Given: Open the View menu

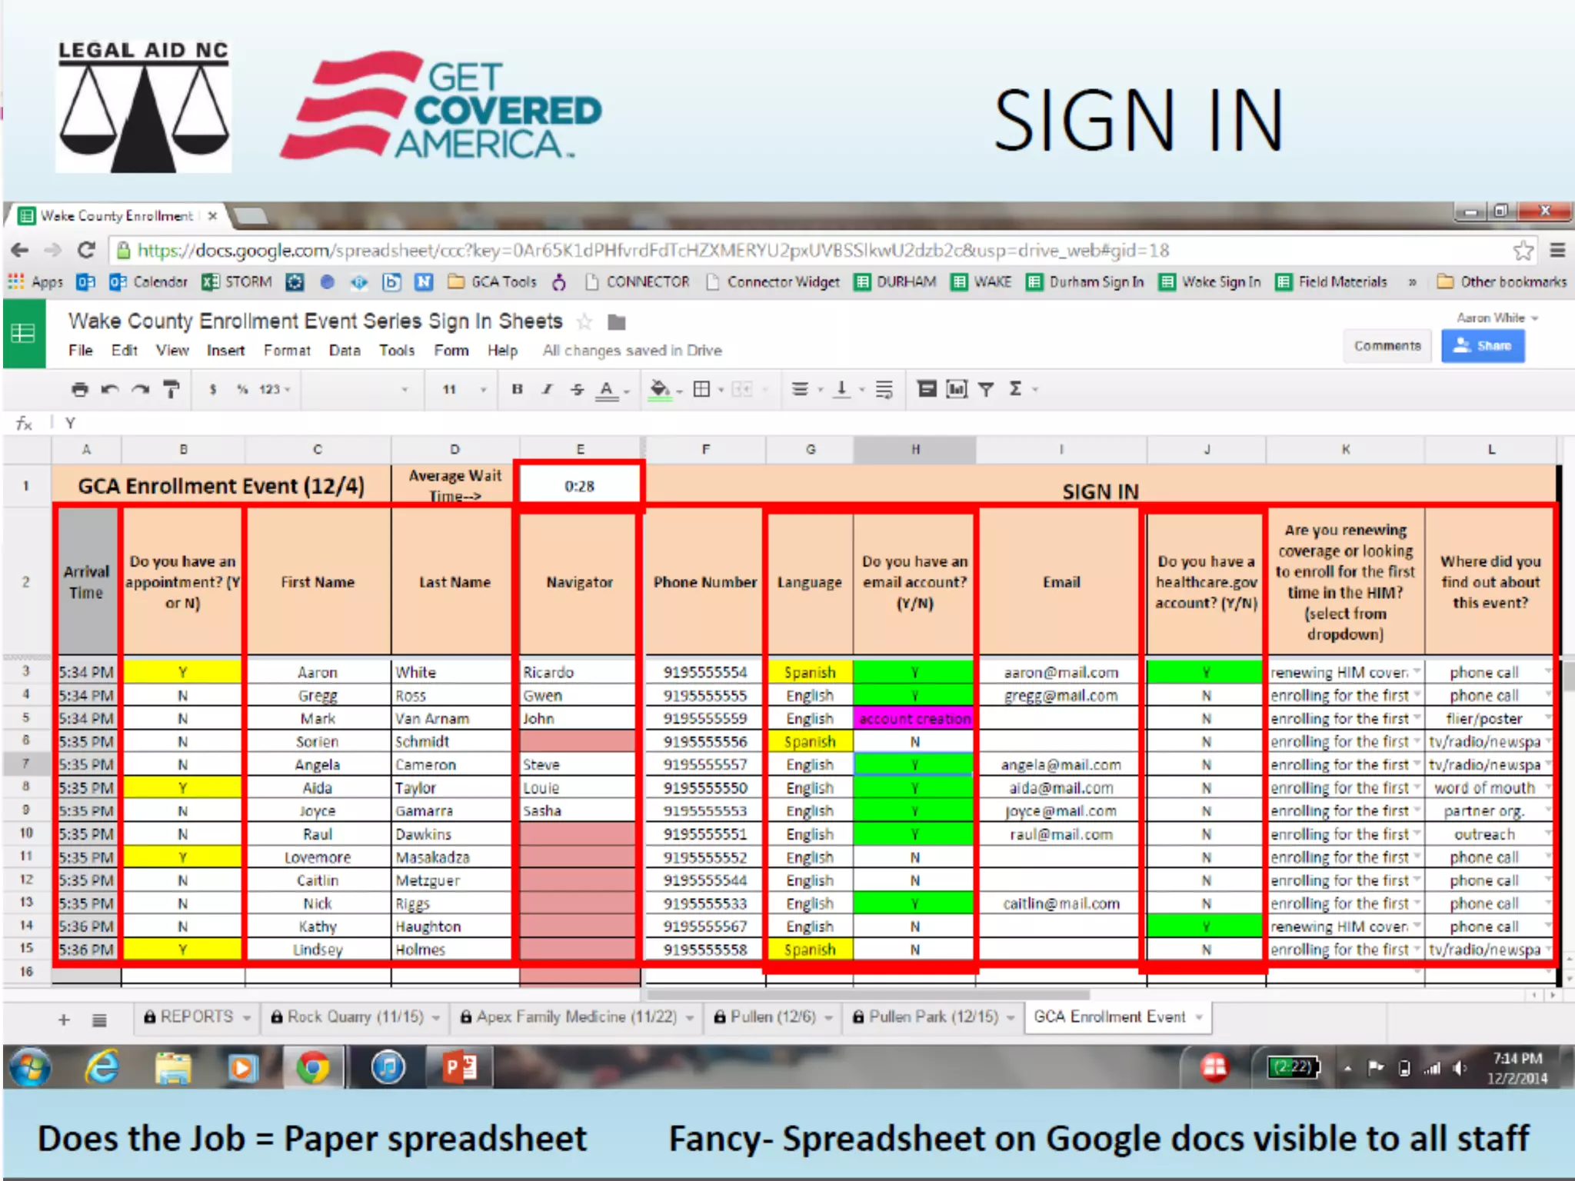Looking at the screenshot, I should coord(172,351).
